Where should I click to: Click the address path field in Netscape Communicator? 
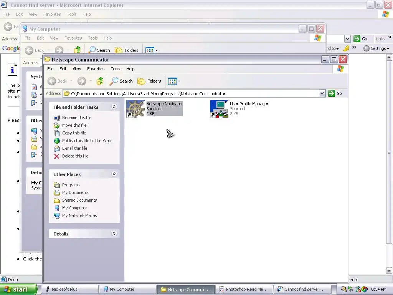click(191, 94)
